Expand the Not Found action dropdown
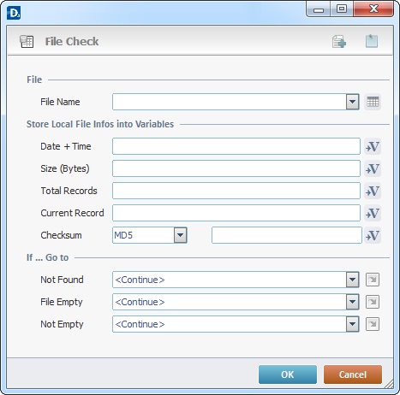 coord(353,280)
